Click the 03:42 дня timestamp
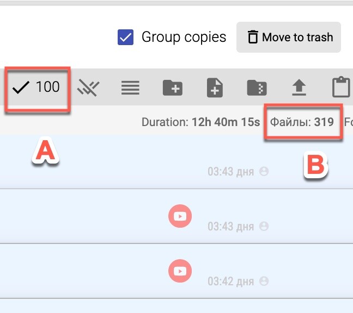The image size is (353, 313). coord(230,281)
